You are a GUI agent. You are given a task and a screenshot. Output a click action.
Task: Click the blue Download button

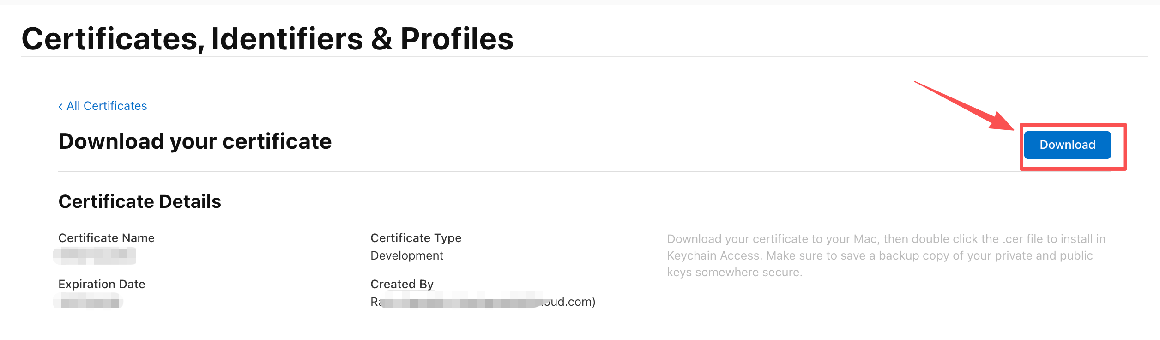[1067, 145]
